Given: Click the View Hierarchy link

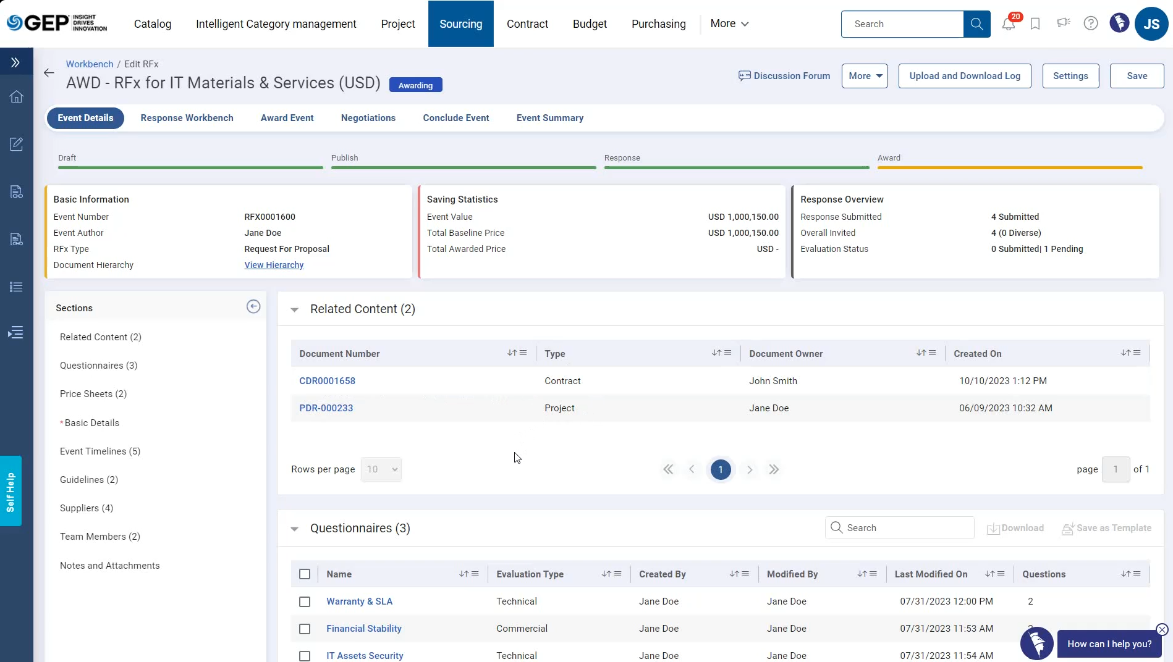Looking at the screenshot, I should click(x=274, y=265).
